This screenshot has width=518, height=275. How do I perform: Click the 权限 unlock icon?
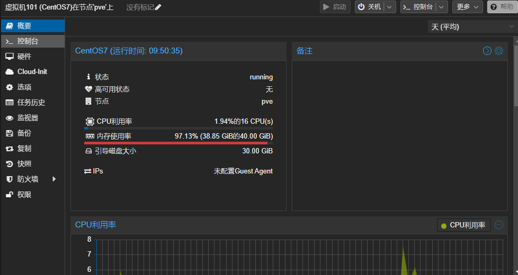click(10, 195)
